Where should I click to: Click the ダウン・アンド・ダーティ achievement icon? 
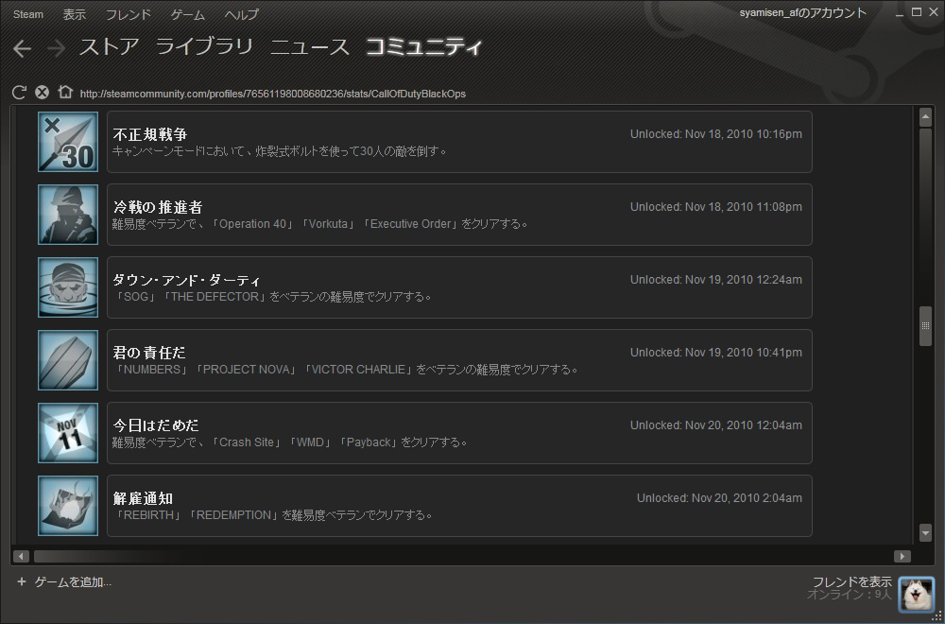click(x=68, y=287)
